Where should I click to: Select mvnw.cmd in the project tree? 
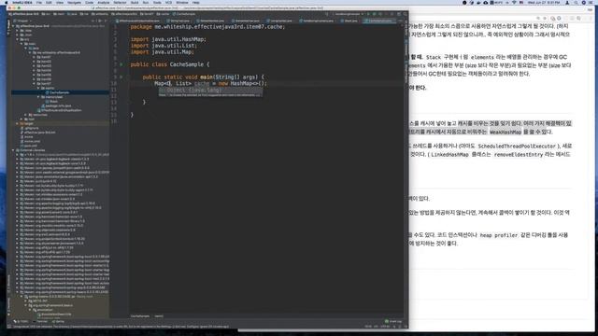point(32,141)
